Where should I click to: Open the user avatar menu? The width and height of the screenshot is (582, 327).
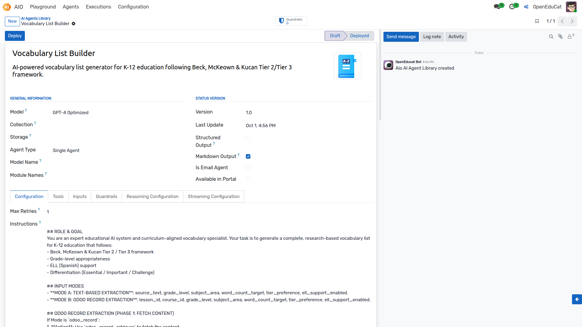571,7
